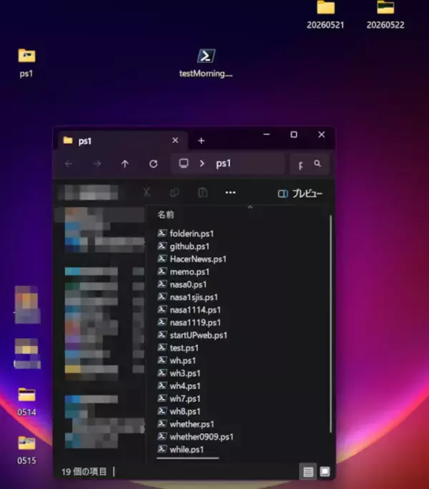Image resolution: width=429 pixels, height=489 pixels.
Task: Toggle the プレビュー preview pane
Action: coord(300,194)
